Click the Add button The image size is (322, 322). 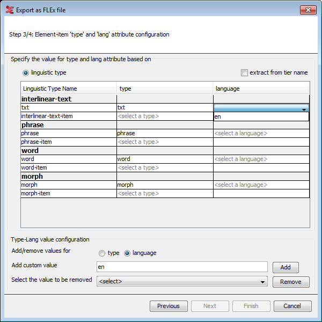[286, 267]
